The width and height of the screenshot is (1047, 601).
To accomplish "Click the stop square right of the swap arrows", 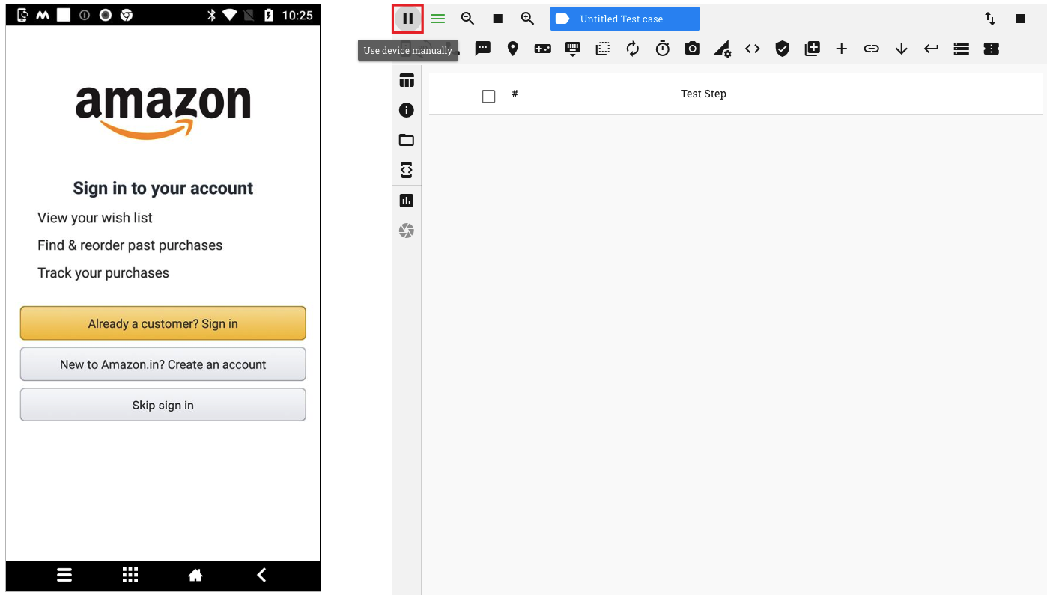I will click(1020, 19).
